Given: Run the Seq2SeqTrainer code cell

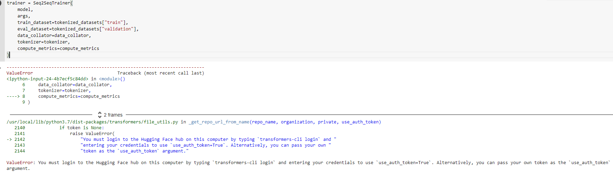Looking at the screenshot, I should coord(1,3).
